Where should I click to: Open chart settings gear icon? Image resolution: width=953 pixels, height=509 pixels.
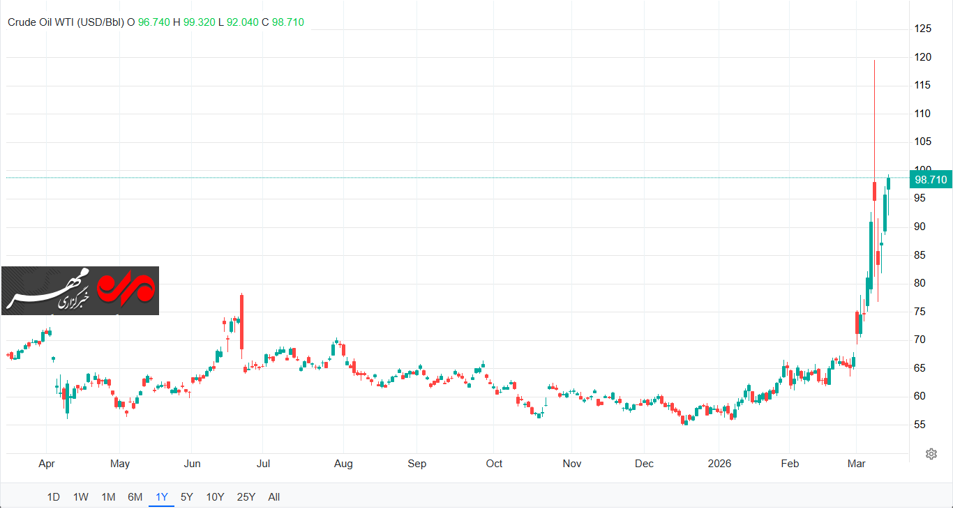pos(931,454)
